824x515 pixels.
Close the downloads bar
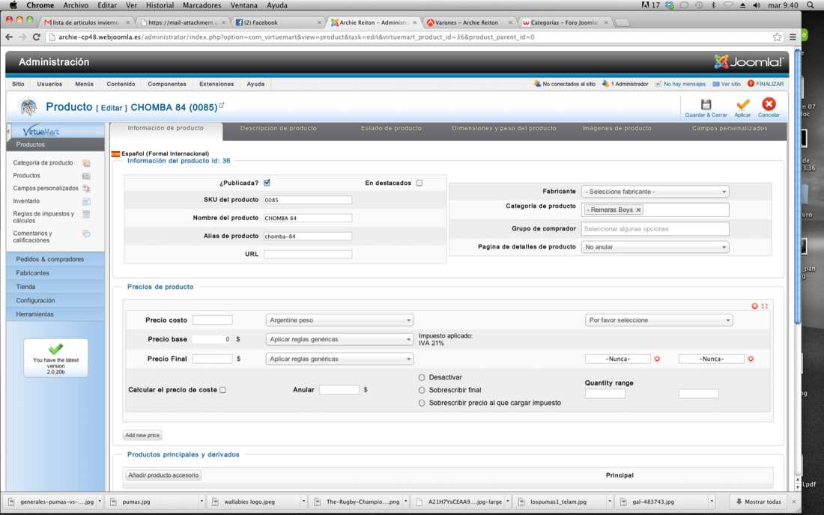[793, 502]
